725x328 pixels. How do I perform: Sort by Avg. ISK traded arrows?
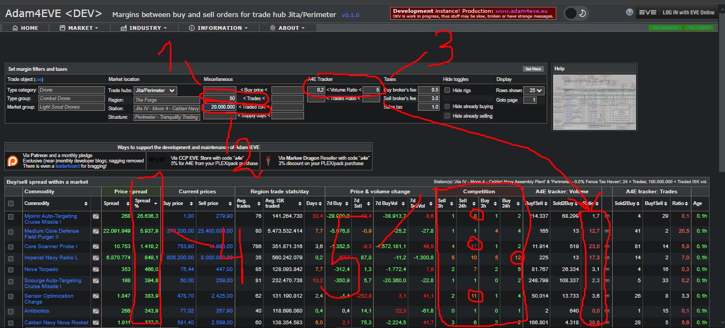(299, 203)
